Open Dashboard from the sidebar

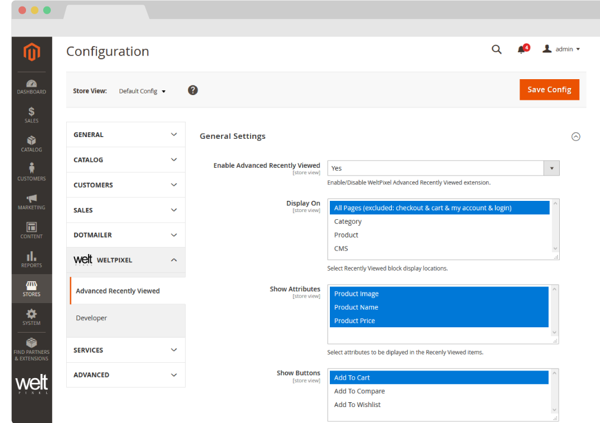tap(31, 86)
